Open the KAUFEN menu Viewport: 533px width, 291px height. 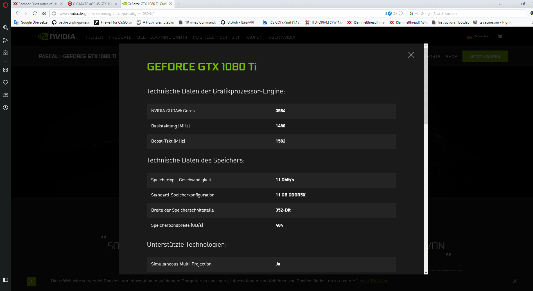[x=254, y=37]
